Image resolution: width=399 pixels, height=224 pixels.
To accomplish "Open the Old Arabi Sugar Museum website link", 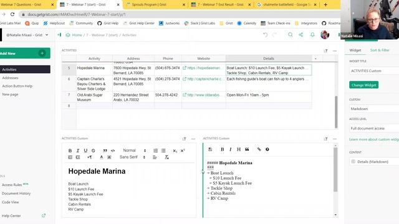I will click(x=204, y=95).
